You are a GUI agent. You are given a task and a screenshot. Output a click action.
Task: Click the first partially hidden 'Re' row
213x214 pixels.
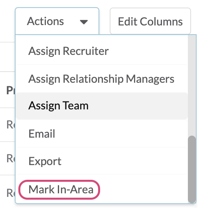pos(11,125)
